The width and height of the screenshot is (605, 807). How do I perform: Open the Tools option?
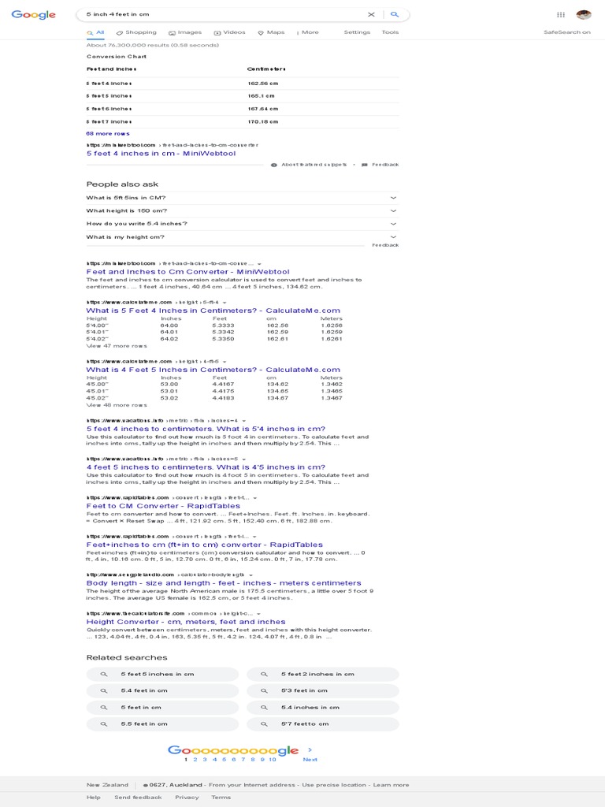click(390, 32)
